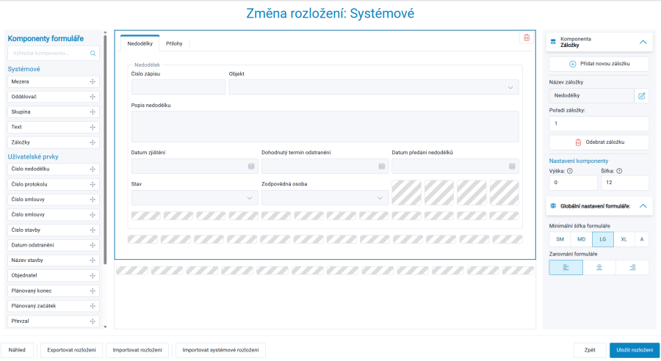This screenshot has width=661, height=361.
Task: Align form to the center
Action: pyautogui.click(x=599, y=268)
